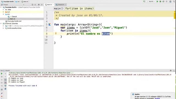The width and height of the screenshot is (176, 99).
Task: Click the print icon in Run console
Action: 5,86
